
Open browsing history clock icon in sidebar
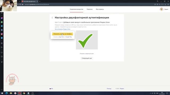[2, 56]
